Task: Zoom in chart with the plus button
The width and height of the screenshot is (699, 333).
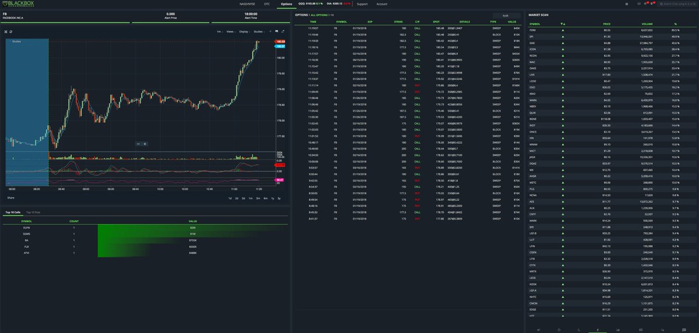Action: coord(145,144)
